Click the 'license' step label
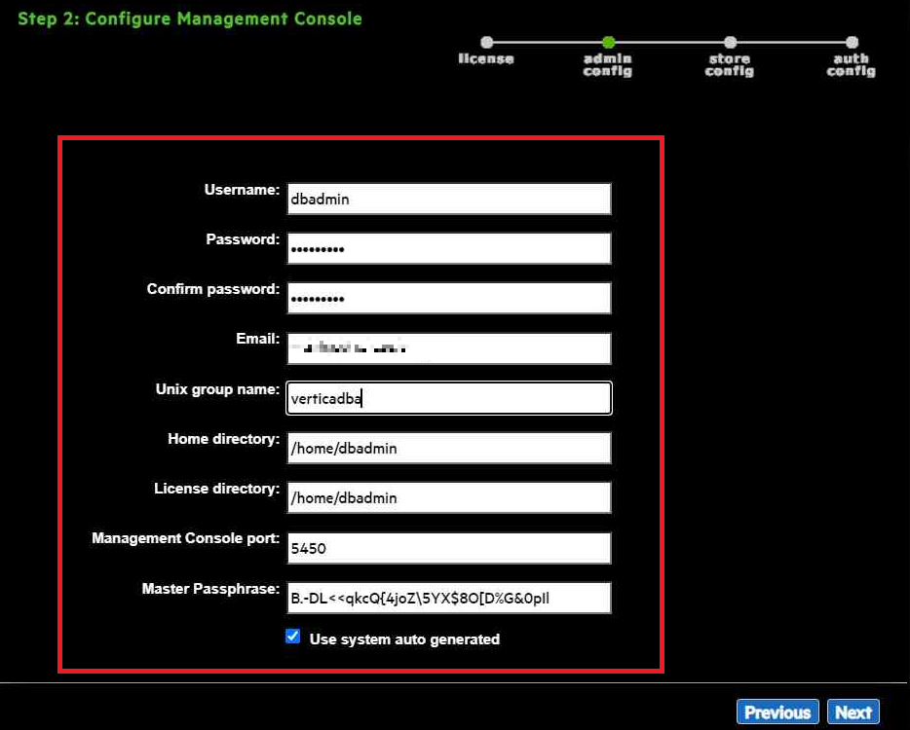The height and width of the screenshot is (730, 910). pyautogui.click(x=486, y=59)
